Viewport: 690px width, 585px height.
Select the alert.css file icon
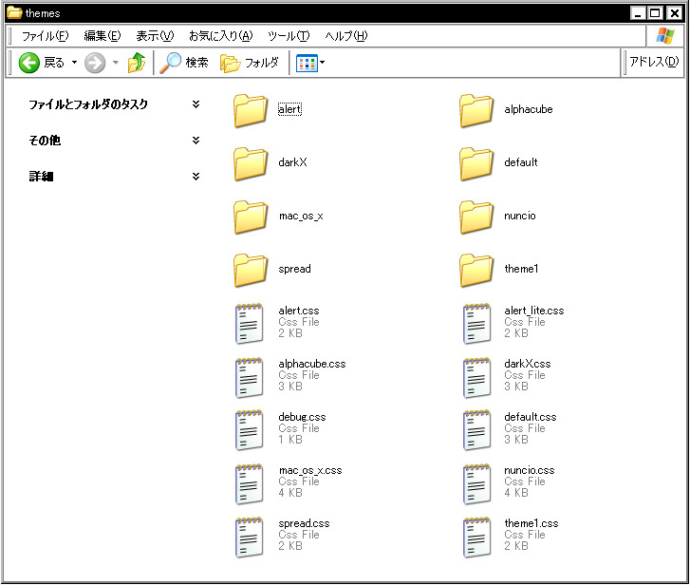(x=250, y=324)
